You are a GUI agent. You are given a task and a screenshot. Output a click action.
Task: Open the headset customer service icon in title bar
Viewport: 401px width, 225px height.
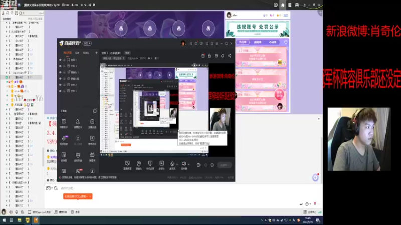click(x=191, y=43)
